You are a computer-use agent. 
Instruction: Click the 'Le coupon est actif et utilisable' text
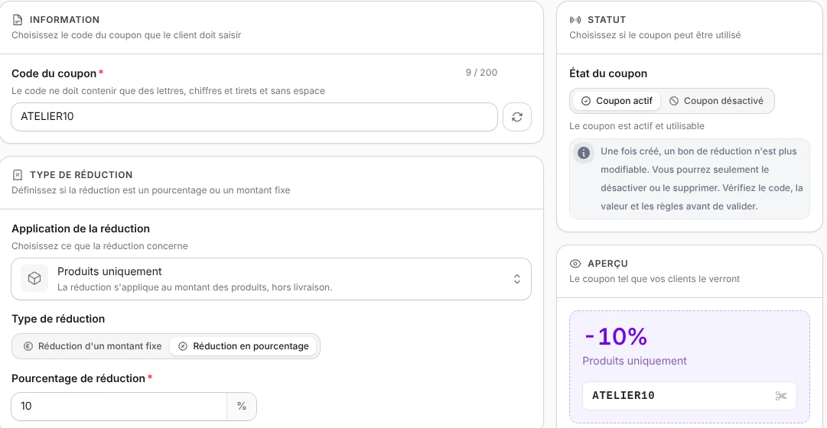click(x=637, y=126)
